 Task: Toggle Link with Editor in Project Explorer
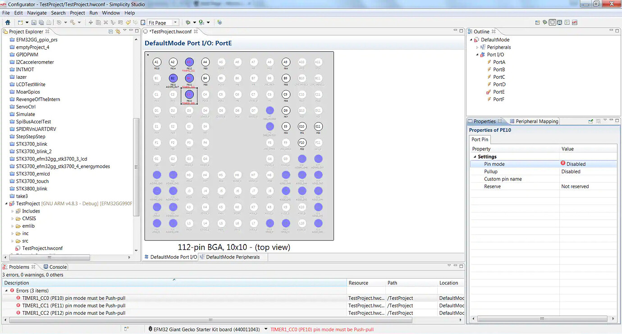[118, 32]
